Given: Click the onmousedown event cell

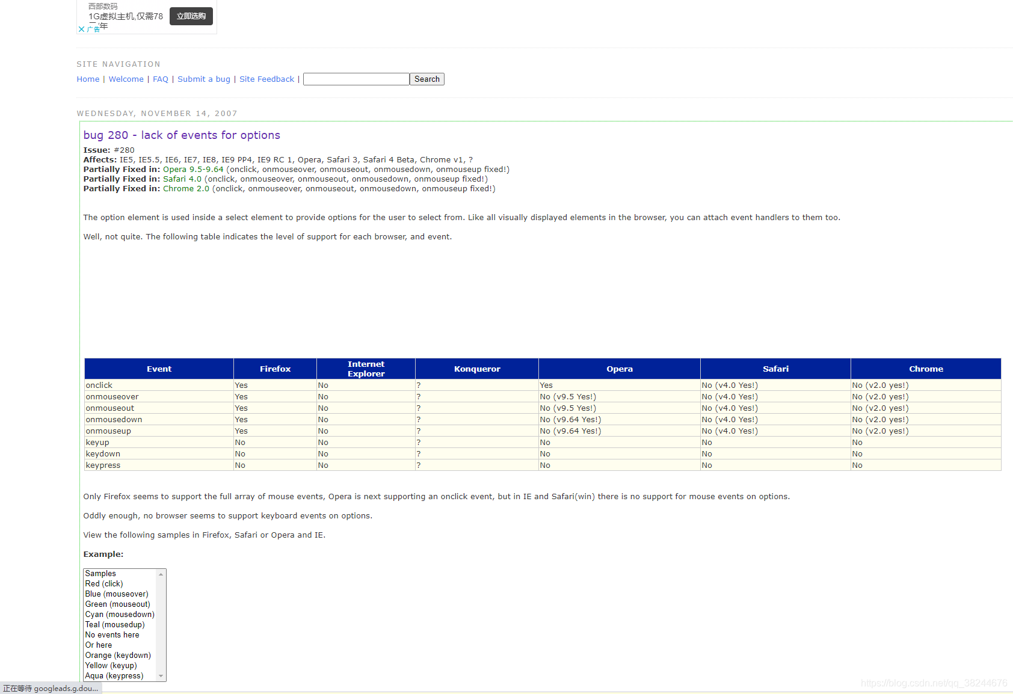Looking at the screenshot, I should tap(159, 420).
